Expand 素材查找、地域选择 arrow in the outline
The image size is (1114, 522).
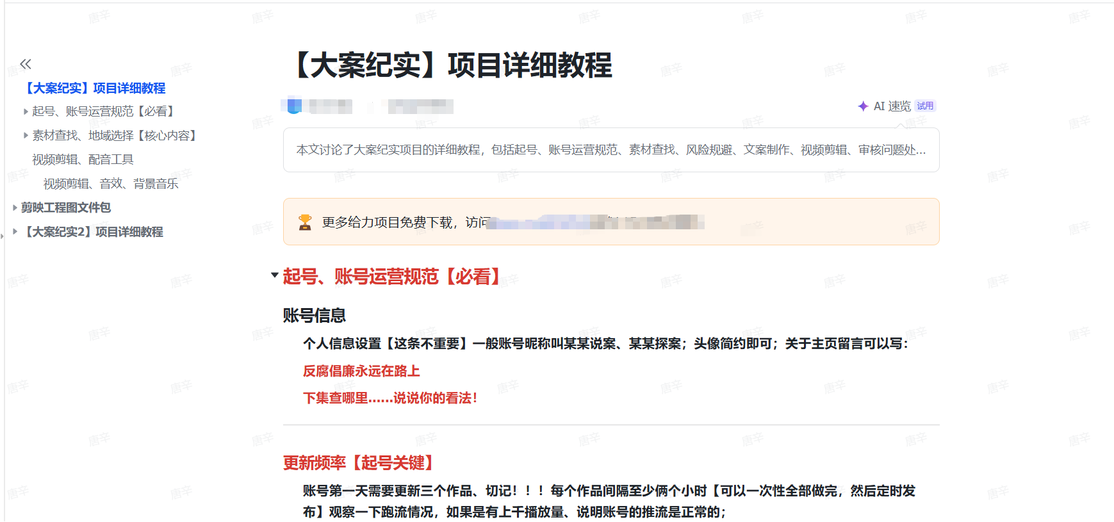click(x=26, y=136)
